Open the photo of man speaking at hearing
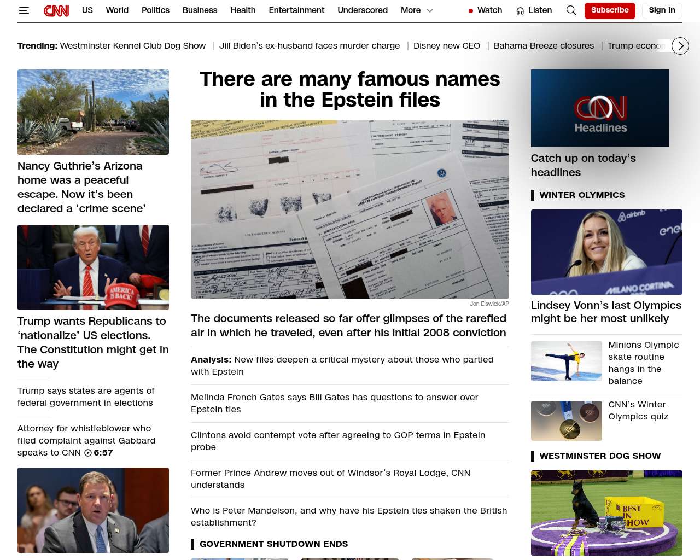Screen dimensions: 700x560 tap(93, 510)
